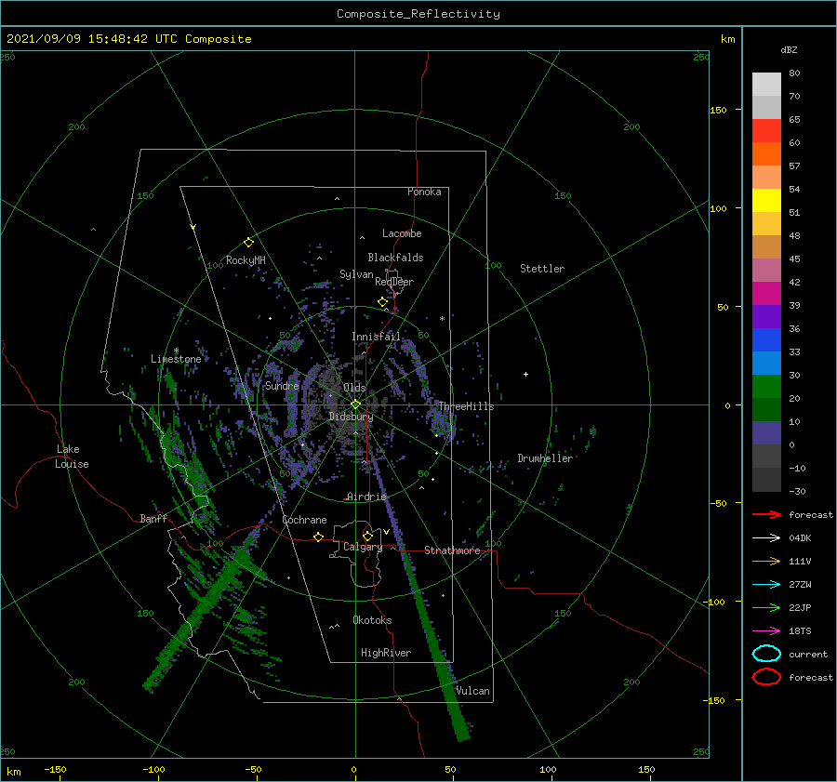
Task: Click the magenta 18TS arrow icon
Action: 766,631
